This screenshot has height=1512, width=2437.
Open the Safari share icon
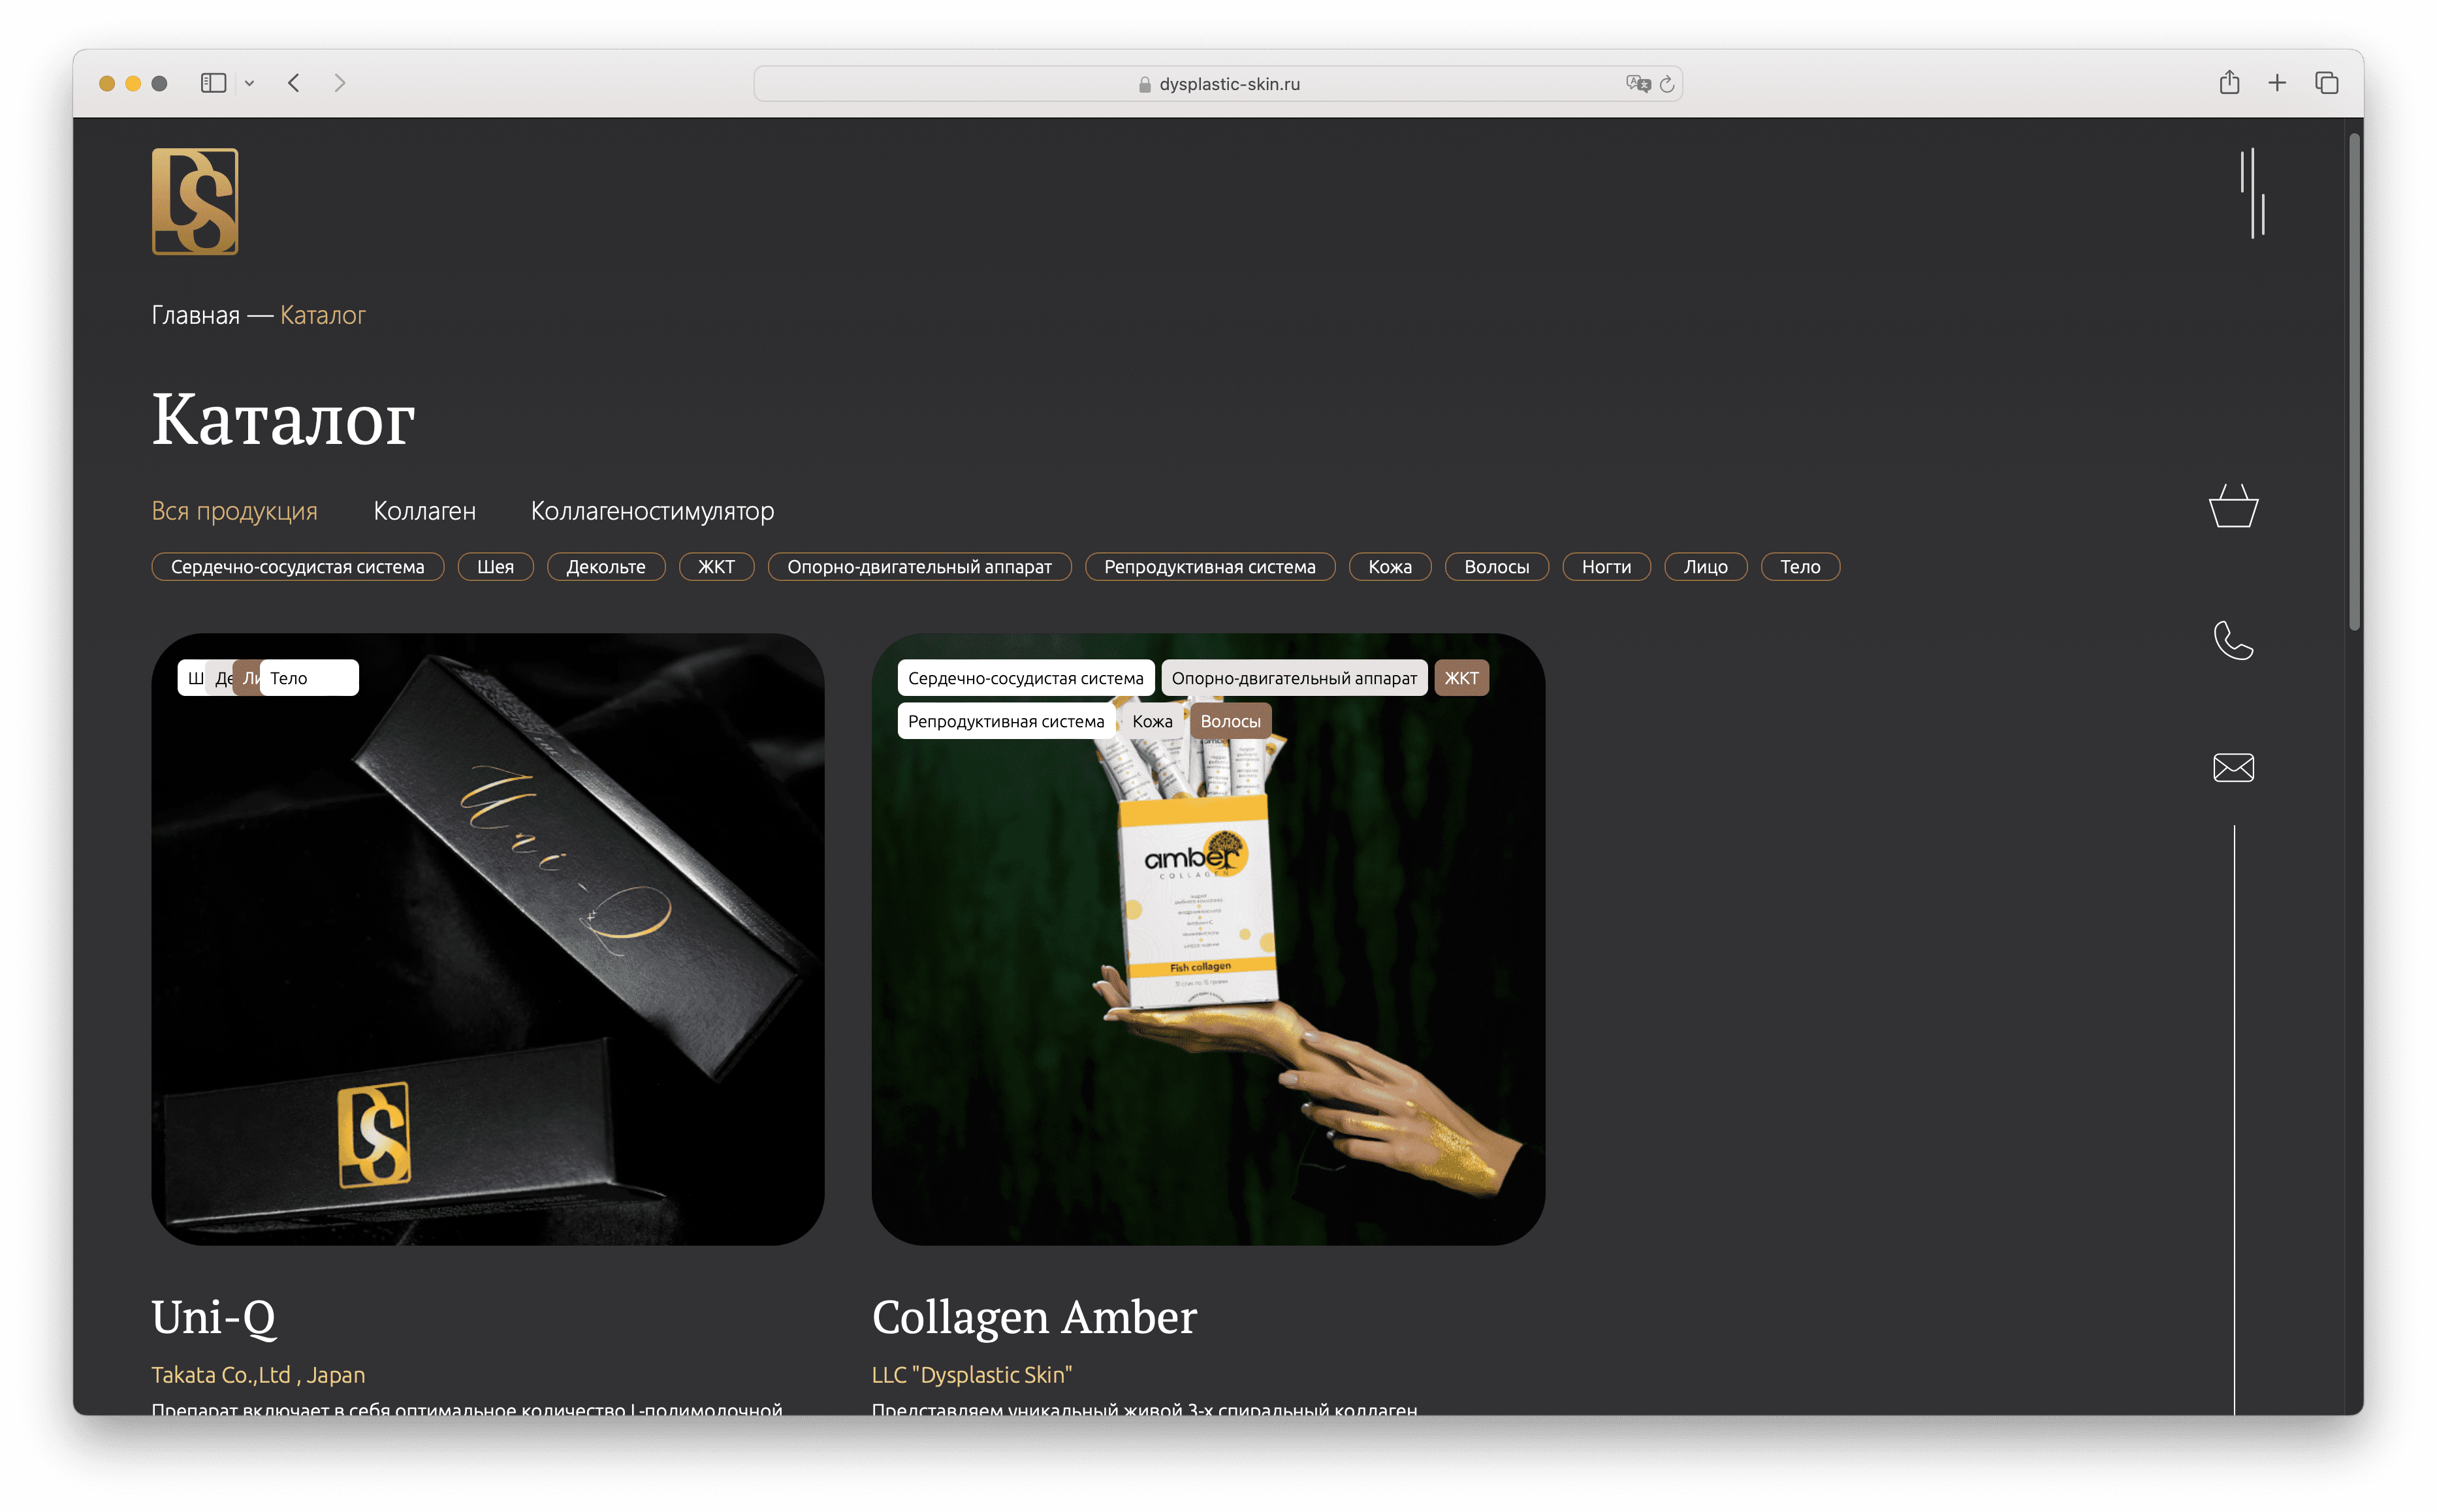(x=2229, y=82)
